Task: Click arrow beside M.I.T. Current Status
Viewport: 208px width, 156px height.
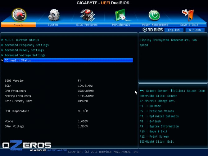Action: click(2, 40)
